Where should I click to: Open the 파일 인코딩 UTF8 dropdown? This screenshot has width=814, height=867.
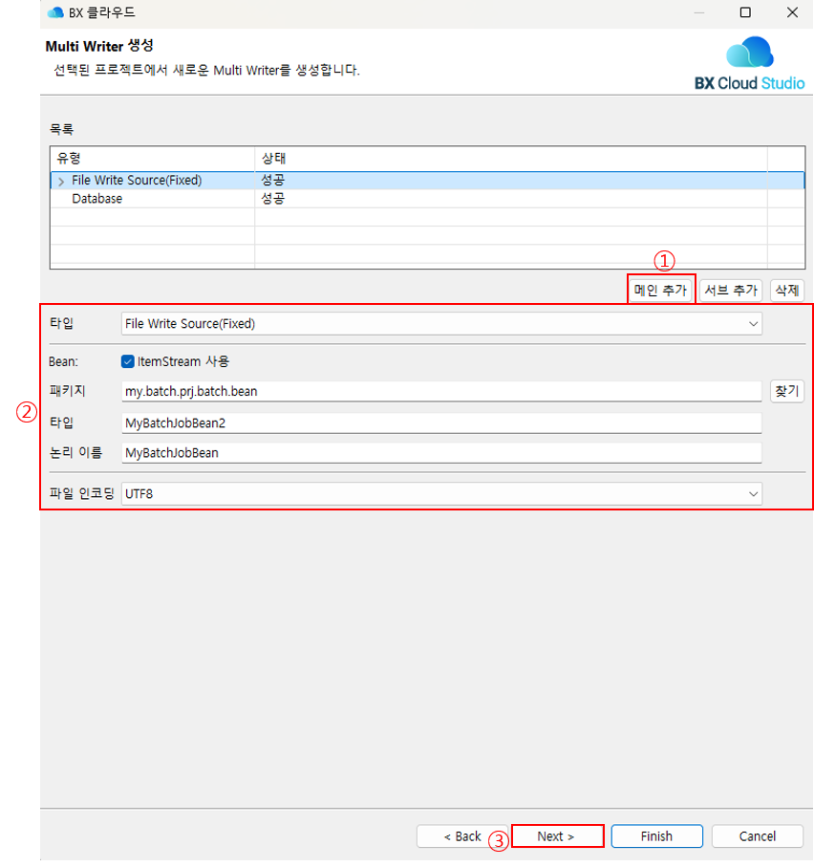pyautogui.click(x=441, y=494)
